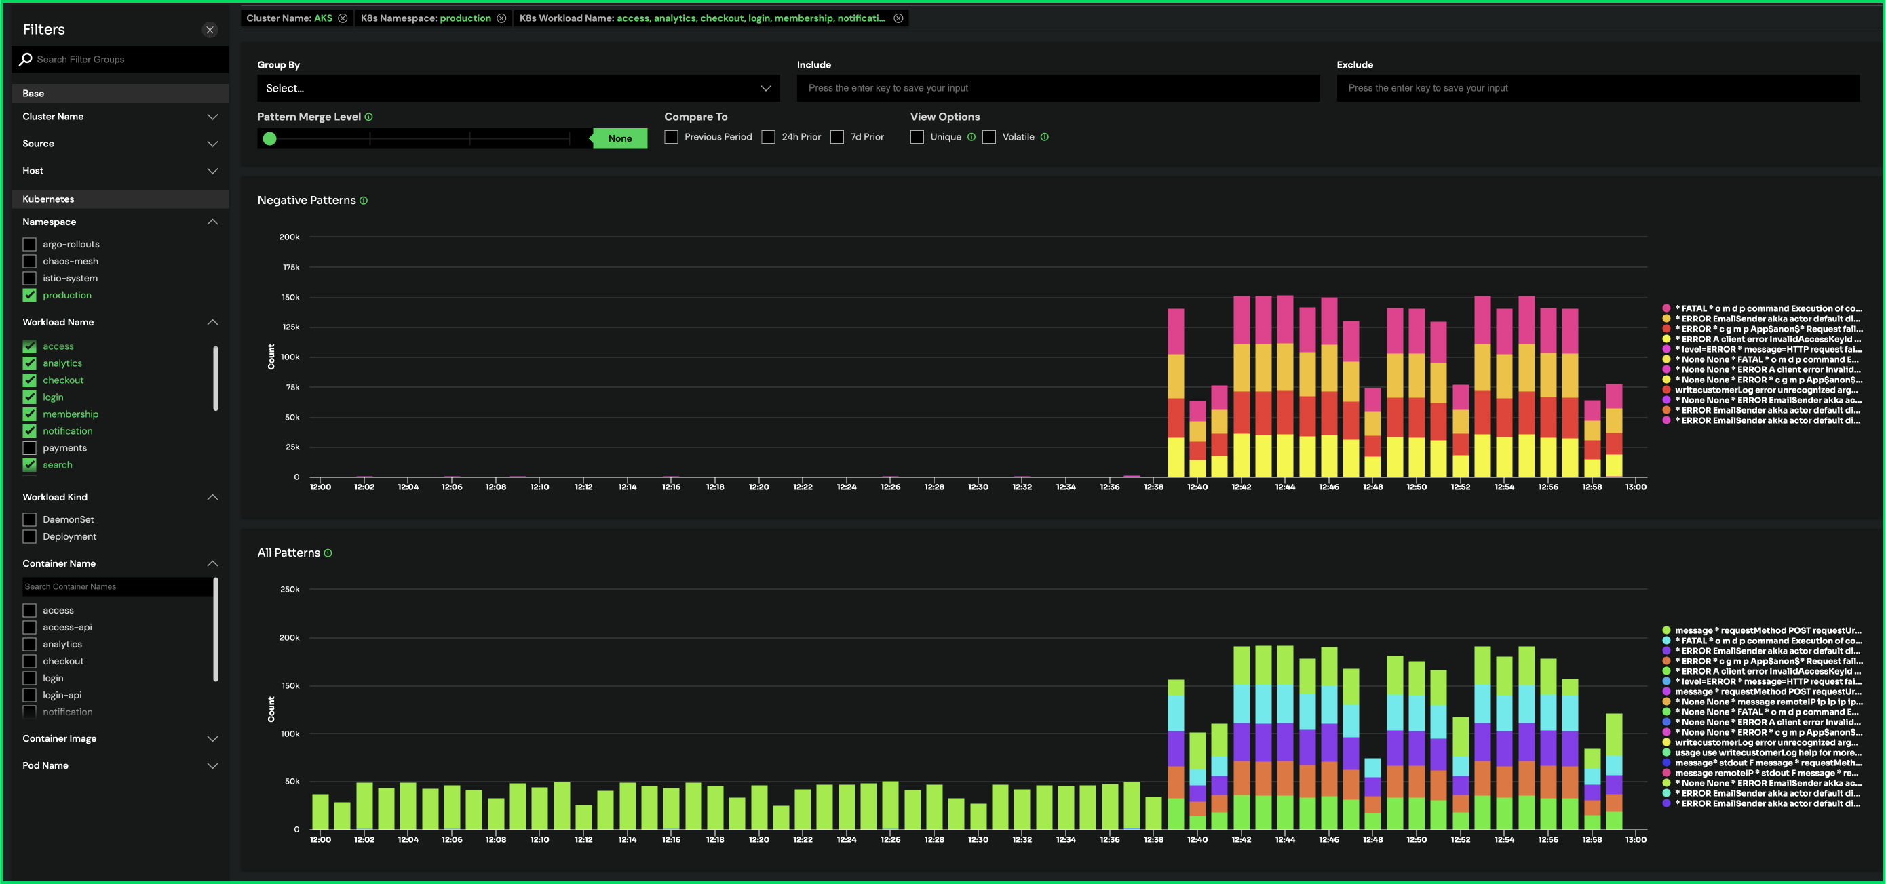
Task: Collapse the Workload Kind filter section
Action: 212,497
